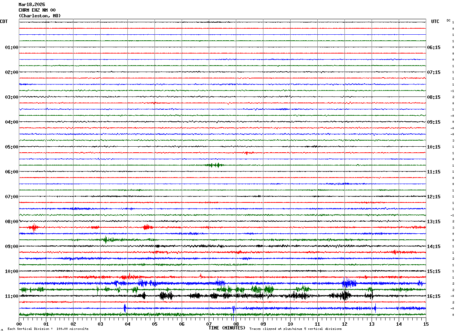Select the 09:00 CDT time label
The width and height of the screenshot is (456, 334).
click(12, 247)
